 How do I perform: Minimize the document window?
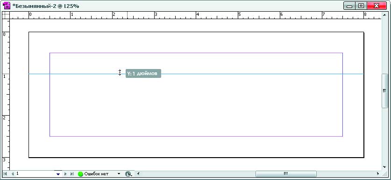coord(349,6)
